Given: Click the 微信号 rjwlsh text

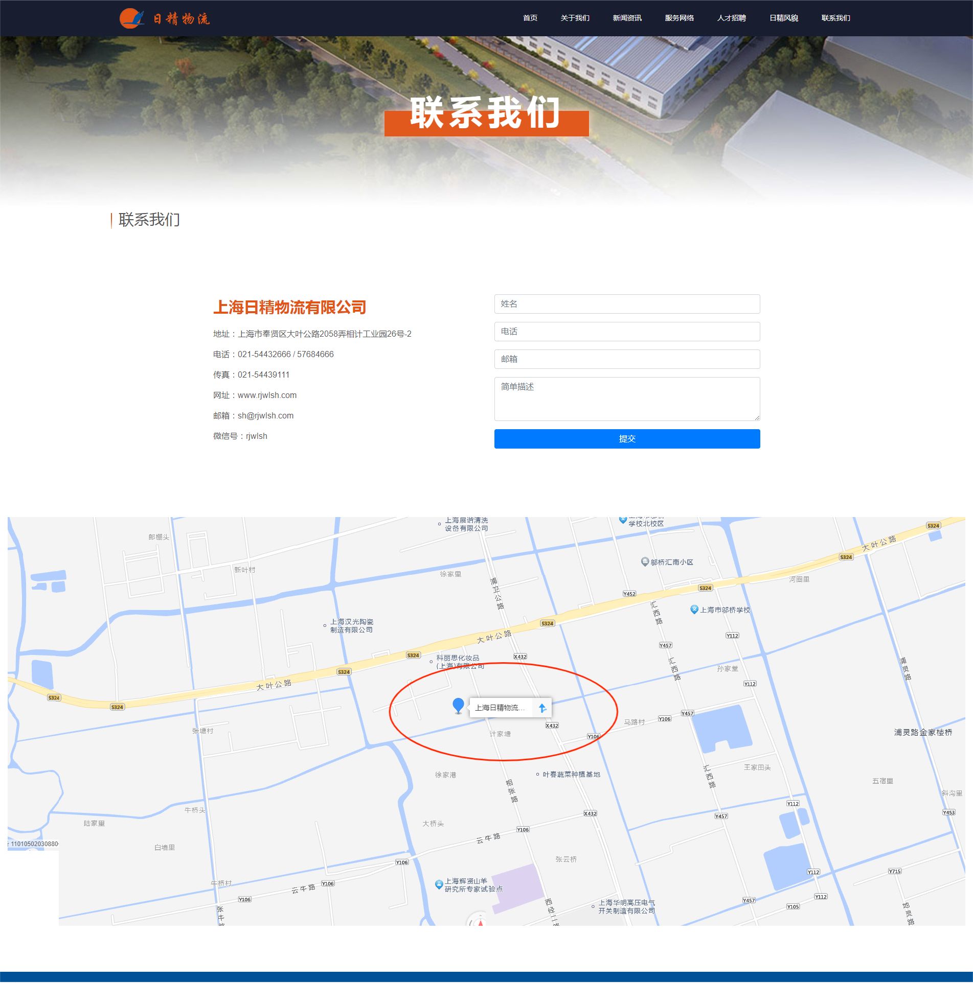Looking at the screenshot, I should (240, 436).
